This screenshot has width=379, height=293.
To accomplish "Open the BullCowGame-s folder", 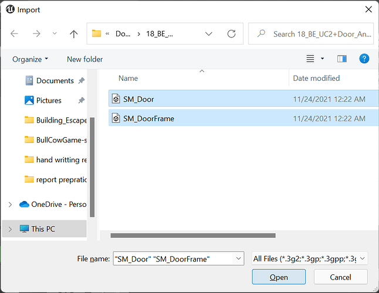I will tap(56, 140).
